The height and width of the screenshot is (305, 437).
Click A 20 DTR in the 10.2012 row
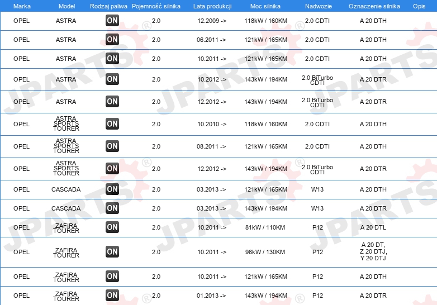pos(373,79)
